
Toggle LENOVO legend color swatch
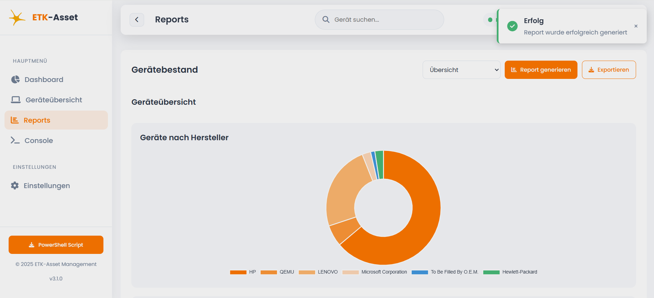point(307,272)
